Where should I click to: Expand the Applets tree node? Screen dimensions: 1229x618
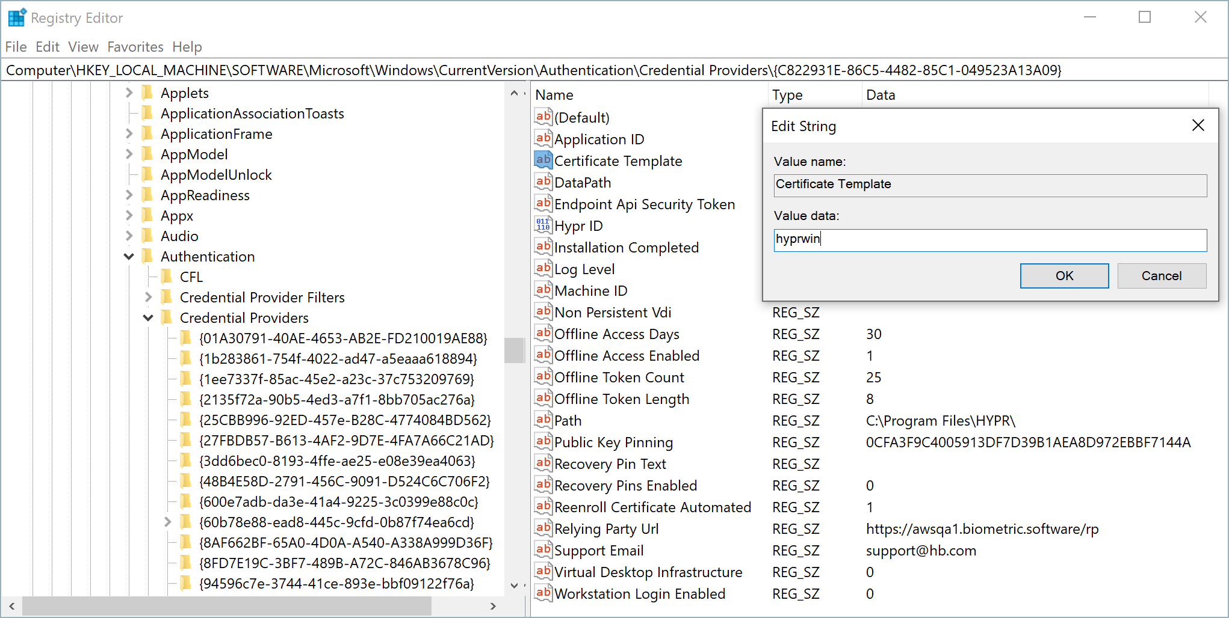click(129, 93)
